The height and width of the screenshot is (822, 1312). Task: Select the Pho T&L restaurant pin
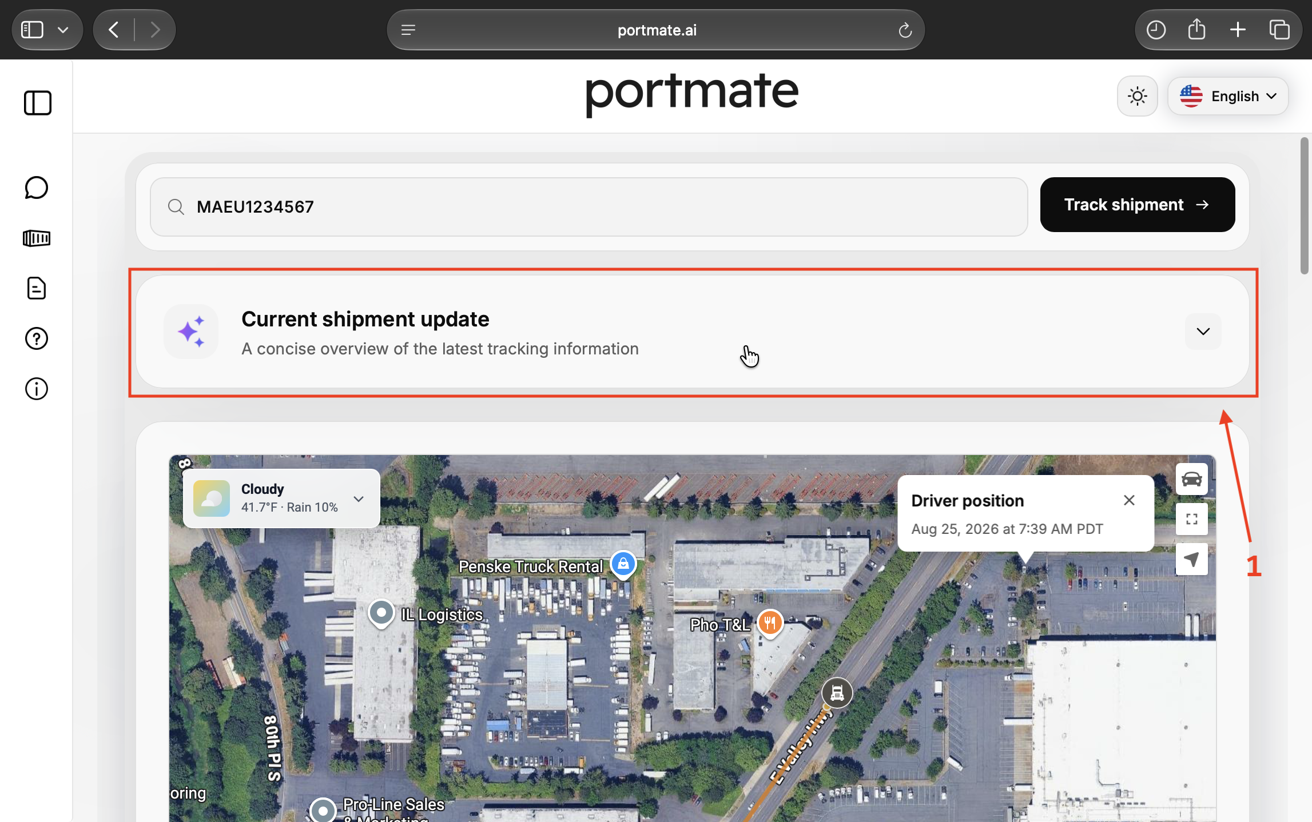tap(770, 623)
